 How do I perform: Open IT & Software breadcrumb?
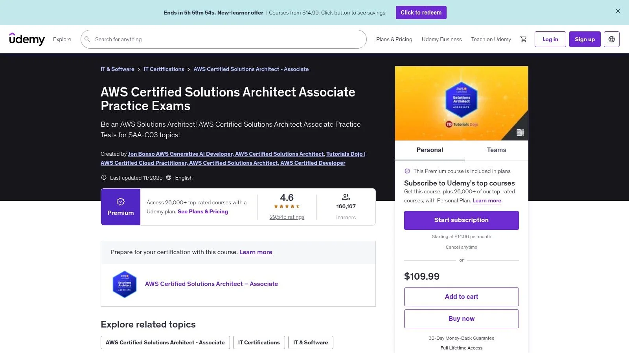click(118, 69)
